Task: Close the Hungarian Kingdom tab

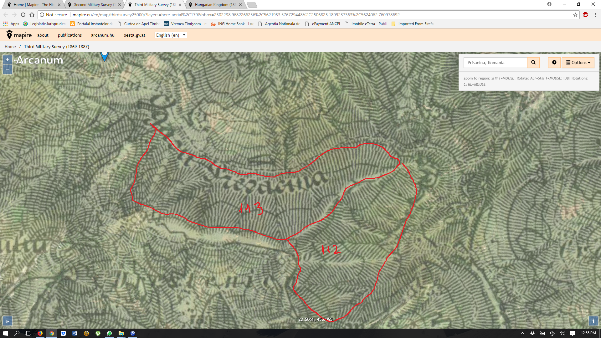Action: point(240,5)
